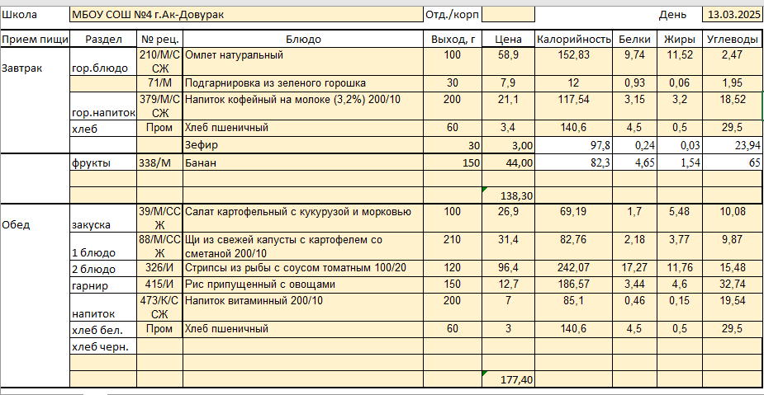Click the Калорийность column header

(574, 40)
